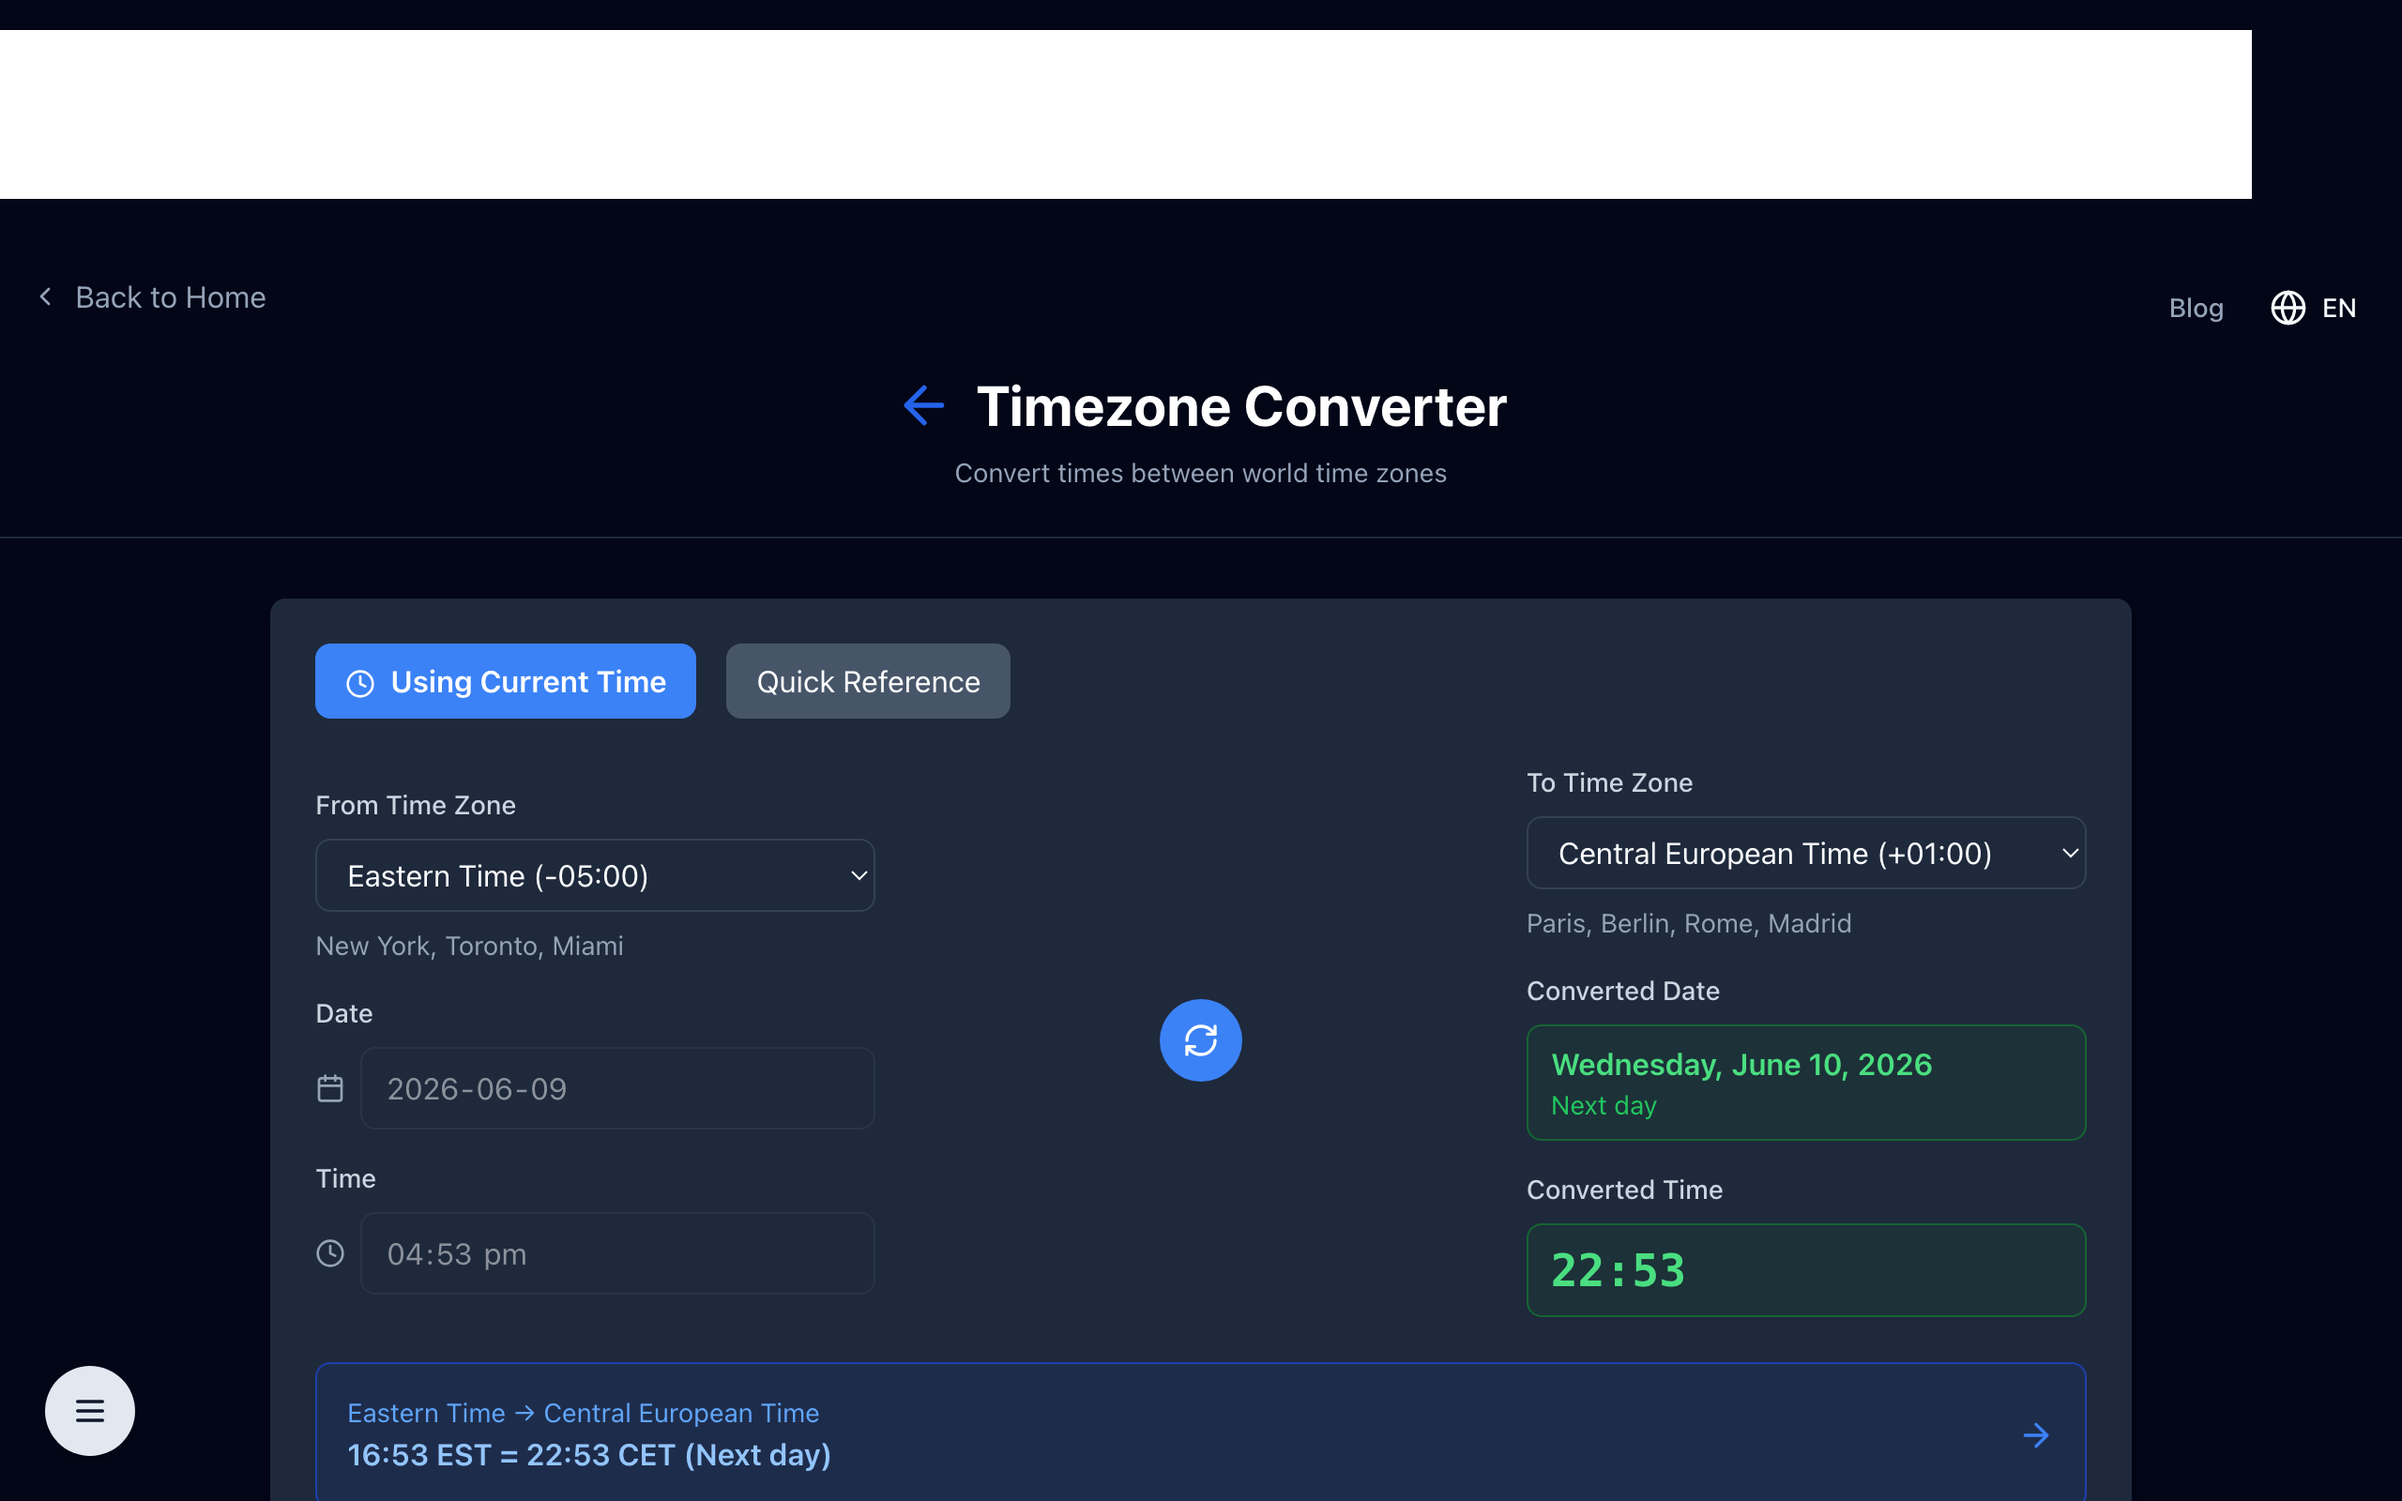Click Paris, Berlin, Rome, Madrid text
Image resolution: width=2402 pixels, height=1501 pixels.
click(1688, 923)
